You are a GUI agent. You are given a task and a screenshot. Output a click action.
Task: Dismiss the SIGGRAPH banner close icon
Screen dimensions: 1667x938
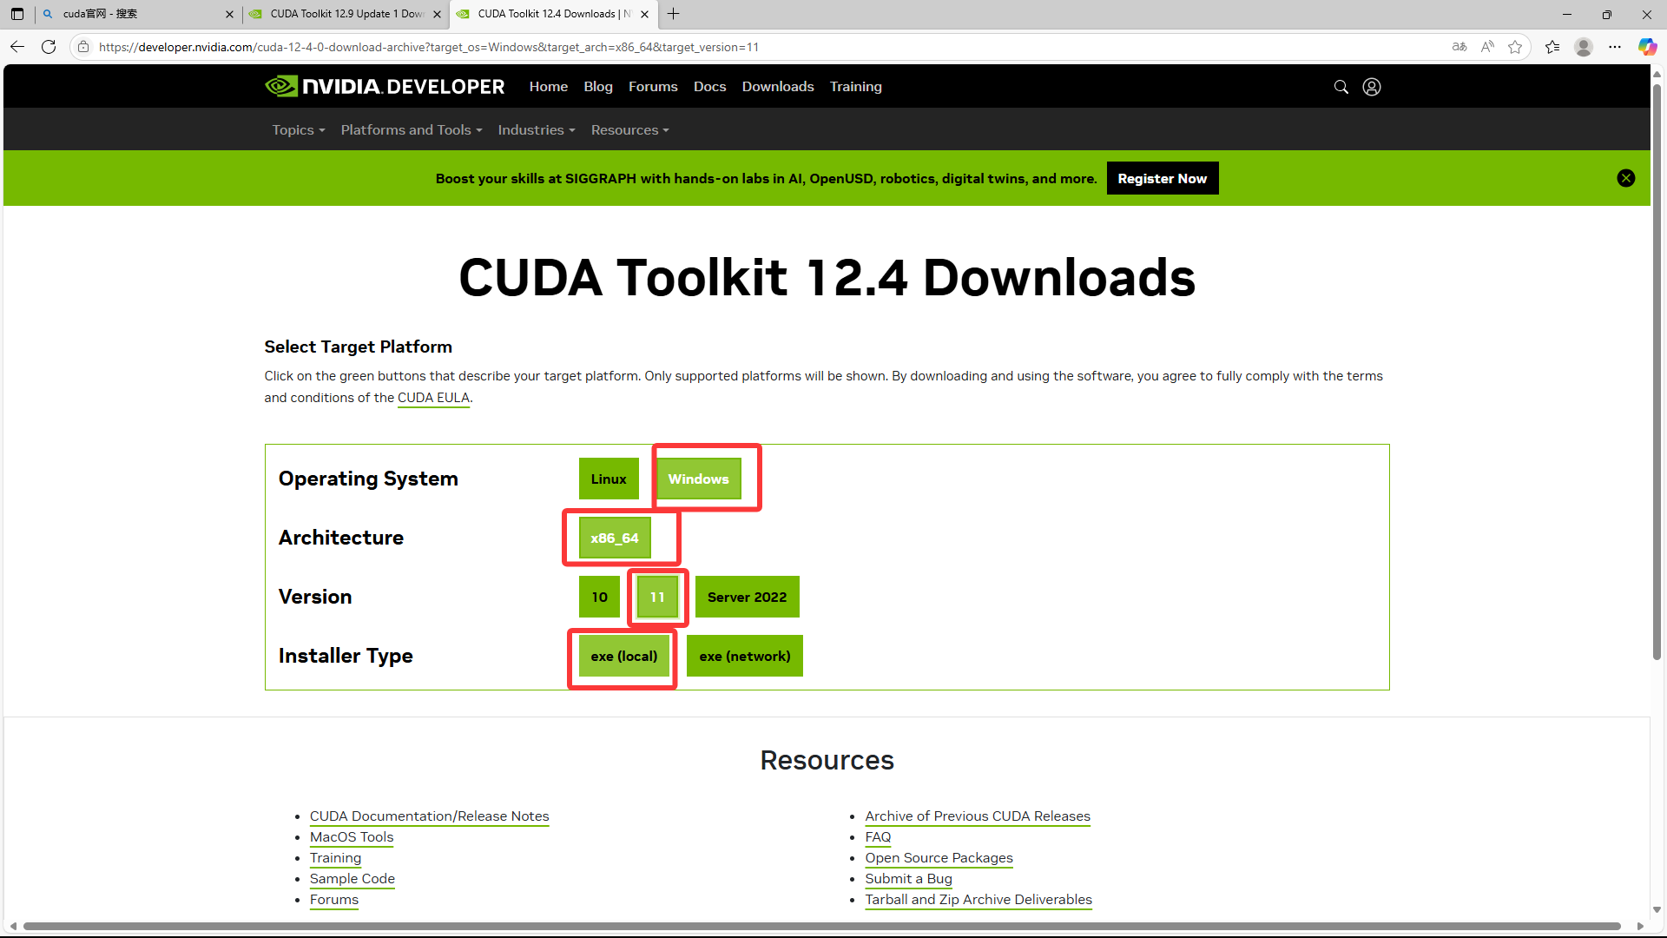coord(1626,178)
